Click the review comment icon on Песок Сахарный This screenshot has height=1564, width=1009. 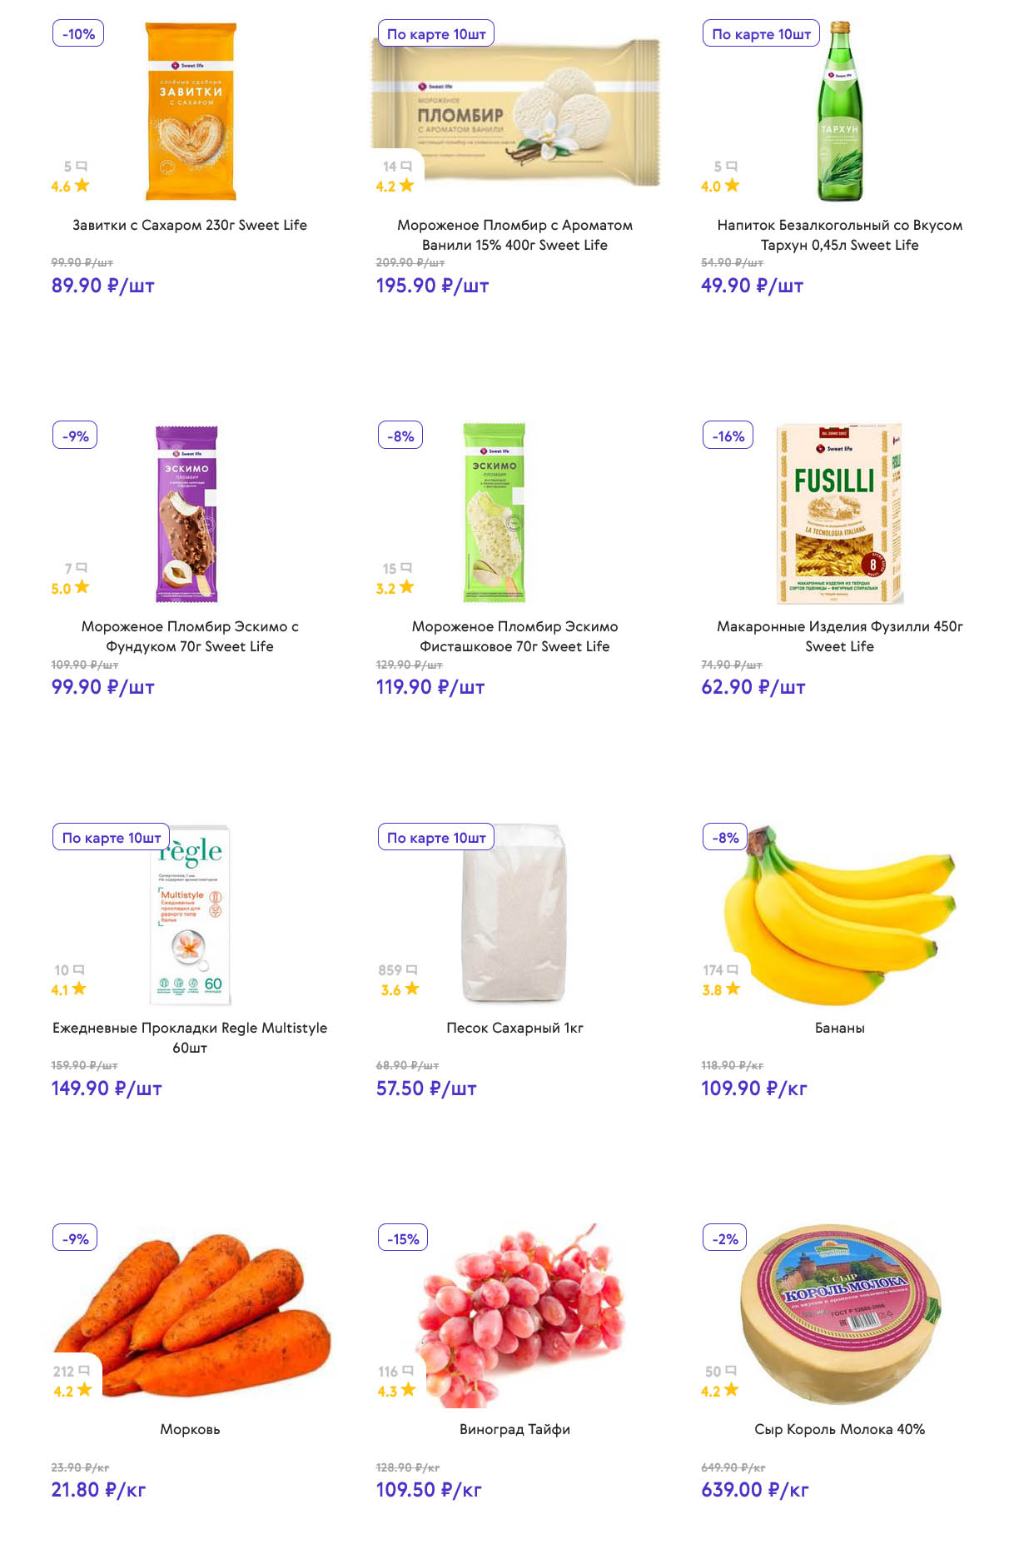[411, 970]
